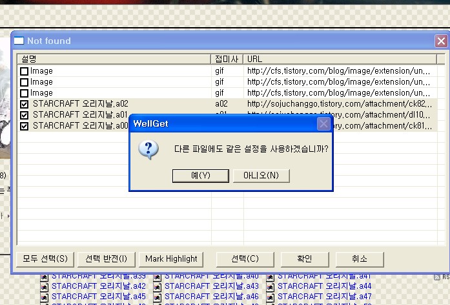Open STARCRAFT 오리지날.a47 link on webpage
This screenshot has height=305, width=450.
tap(325, 297)
